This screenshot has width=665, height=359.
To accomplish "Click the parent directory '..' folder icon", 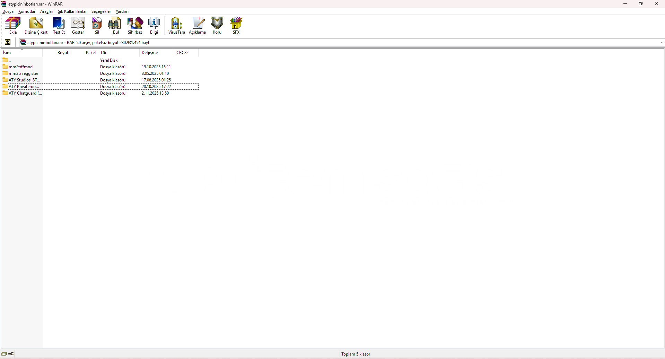I will [5, 60].
